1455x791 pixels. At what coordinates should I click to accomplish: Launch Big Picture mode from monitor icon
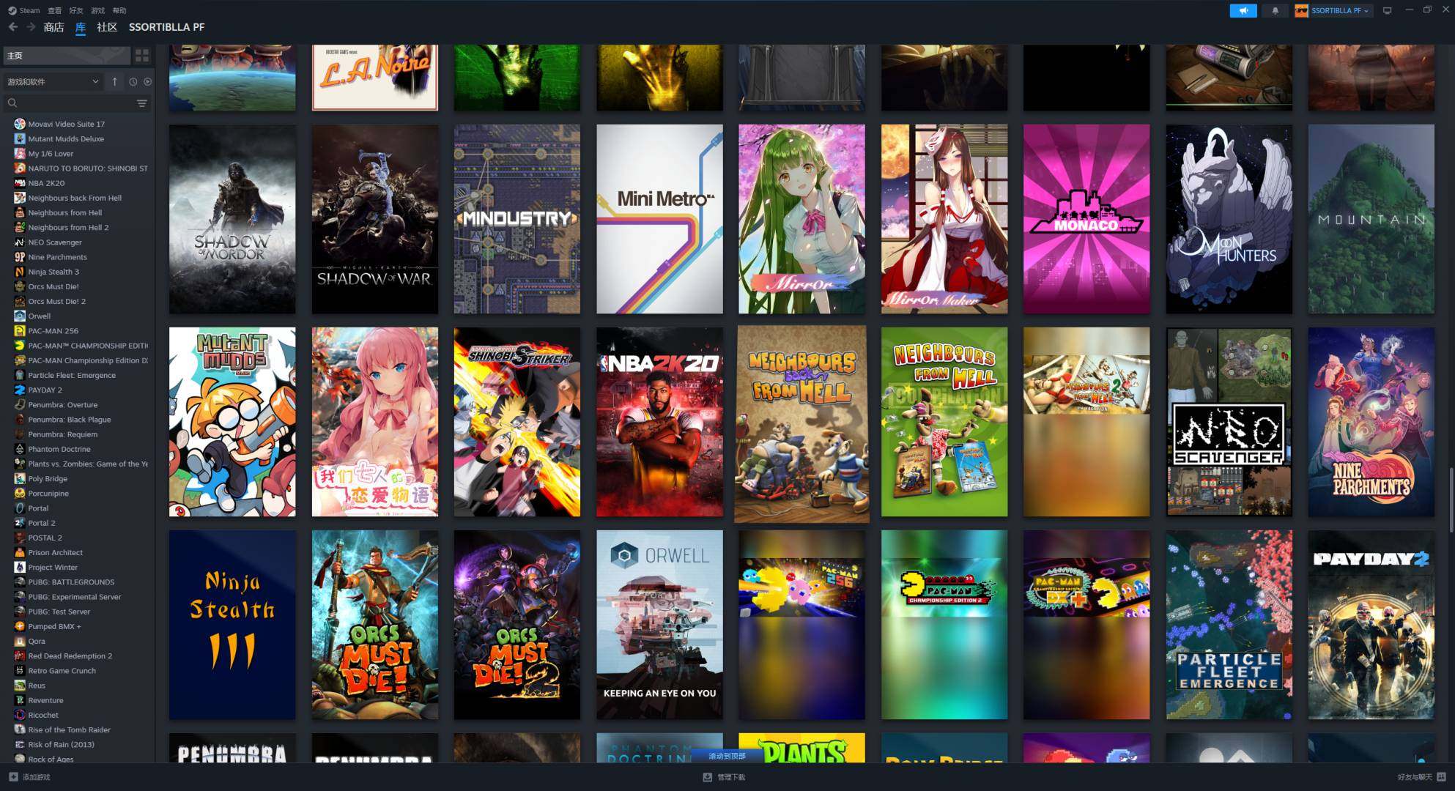pyautogui.click(x=1387, y=11)
